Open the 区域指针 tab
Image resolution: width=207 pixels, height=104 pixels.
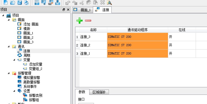click(99, 92)
